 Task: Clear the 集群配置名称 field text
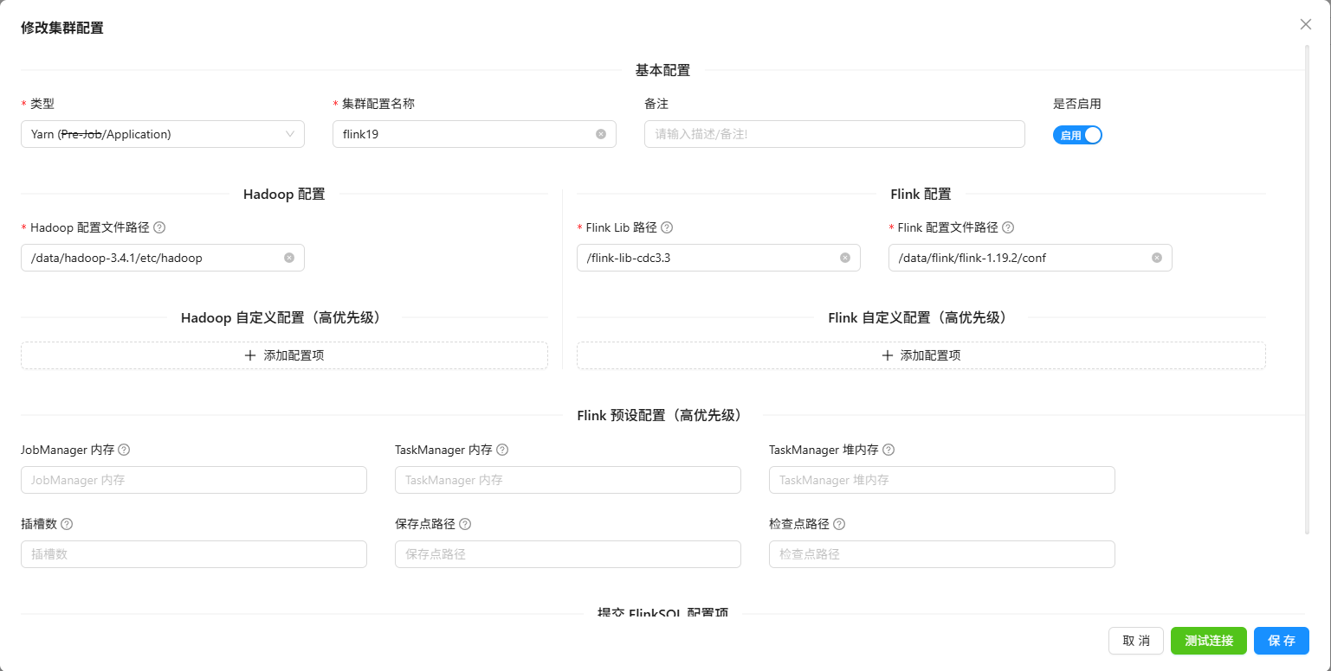(x=601, y=134)
